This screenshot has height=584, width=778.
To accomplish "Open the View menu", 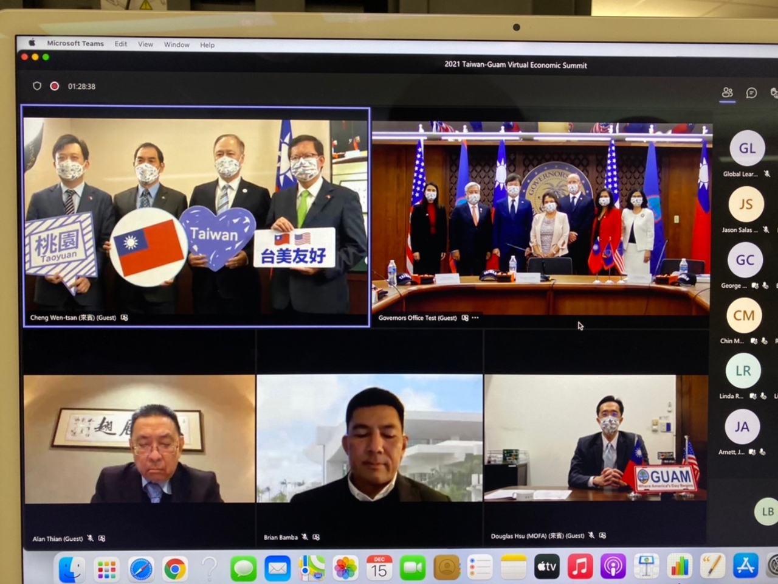I will pyautogui.click(x=145, y=44).
